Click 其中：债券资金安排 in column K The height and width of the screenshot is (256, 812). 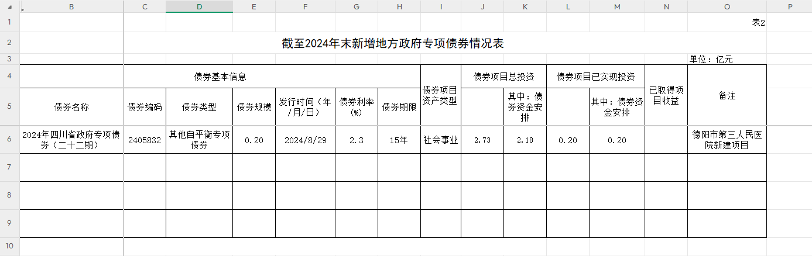(525, 106)
